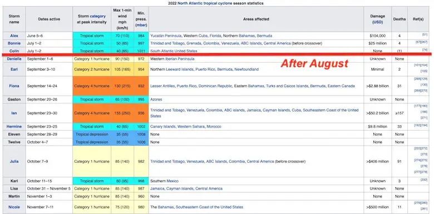Open Turks and Caicos Islands link
The width and height of the screenshot is (434, 214).
(x=287, y=86)
